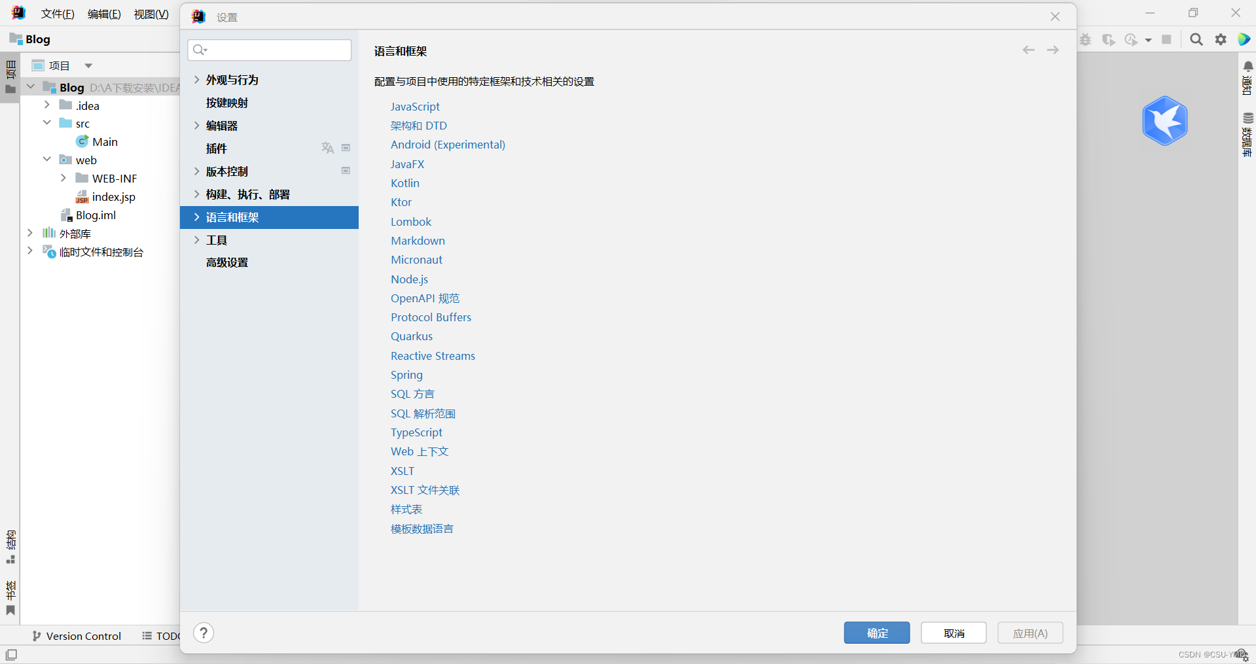Open the JavaScript settings link
Image resolution: width=1256 pixels, height=664 pixels.
click(415, 107)
